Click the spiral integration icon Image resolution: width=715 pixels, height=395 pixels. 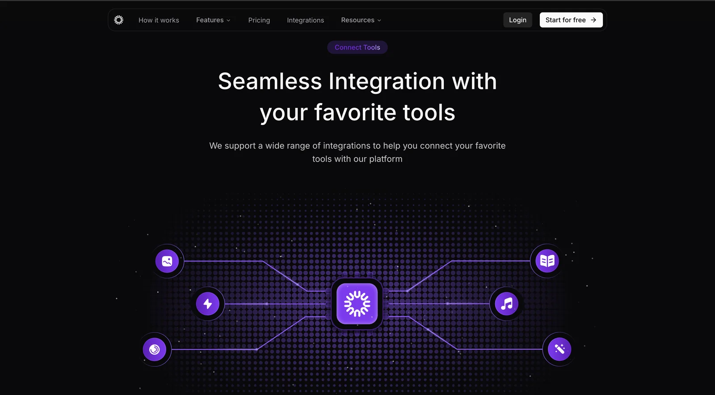point(155,349)
